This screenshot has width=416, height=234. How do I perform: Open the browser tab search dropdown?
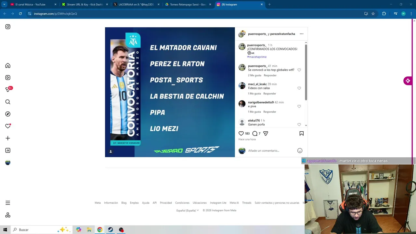[x=4, y=5]
